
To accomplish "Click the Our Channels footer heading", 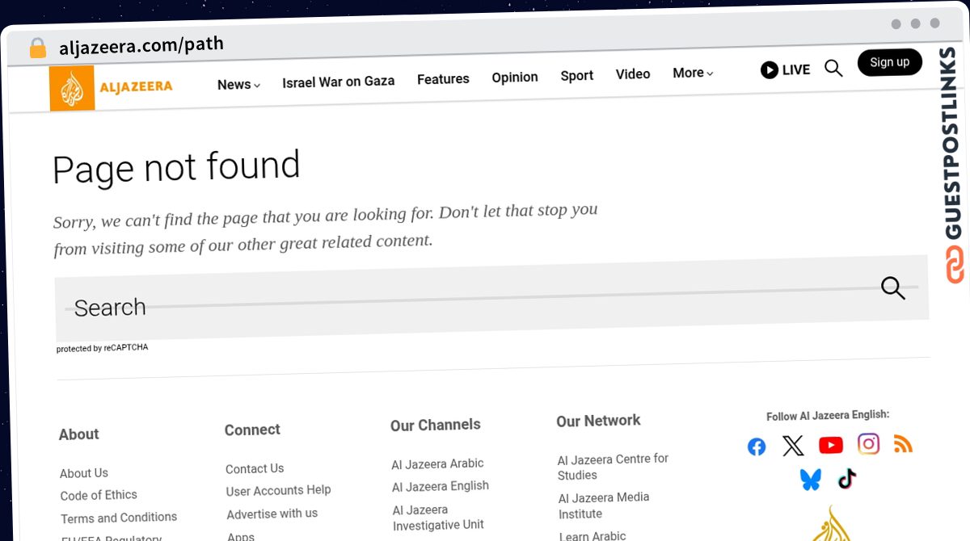I will (436, 425).
